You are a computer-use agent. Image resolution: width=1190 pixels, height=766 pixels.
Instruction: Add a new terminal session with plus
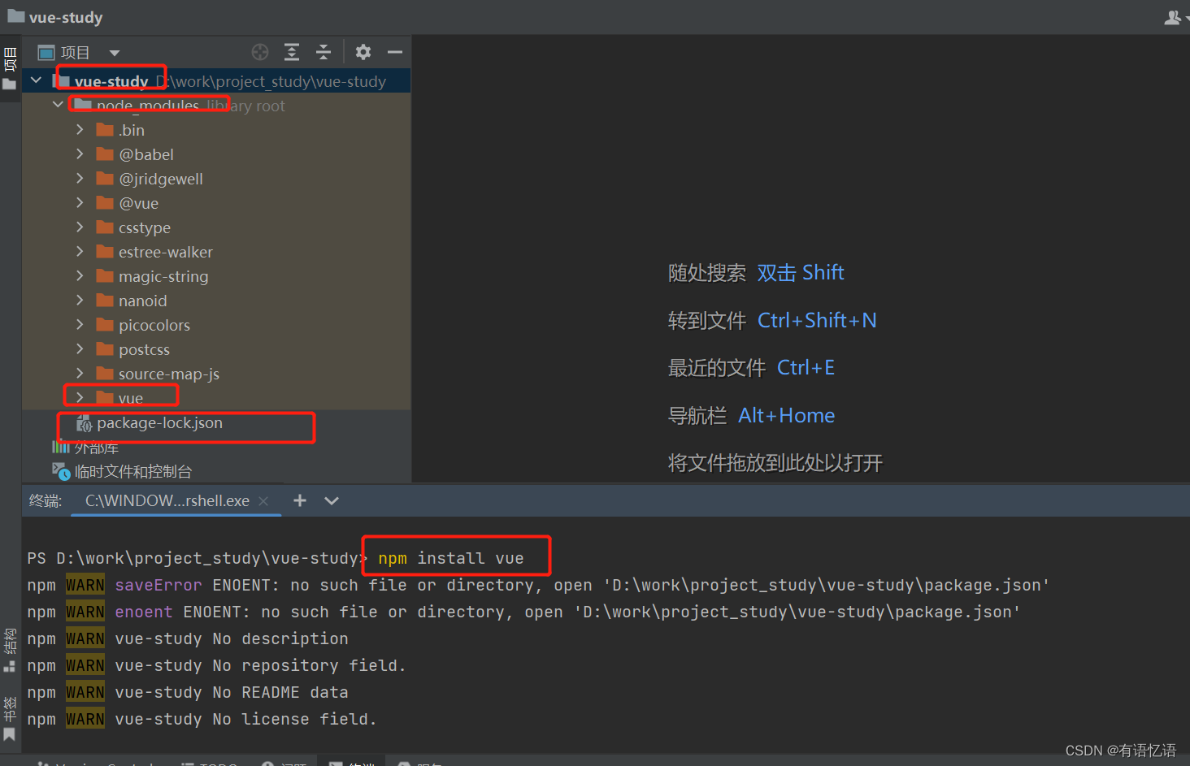(300, 500)
